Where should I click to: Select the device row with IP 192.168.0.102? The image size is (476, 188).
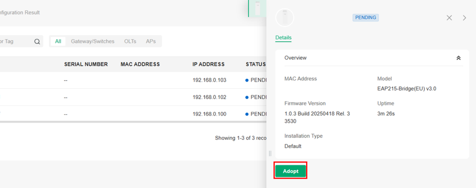(209, 97)
